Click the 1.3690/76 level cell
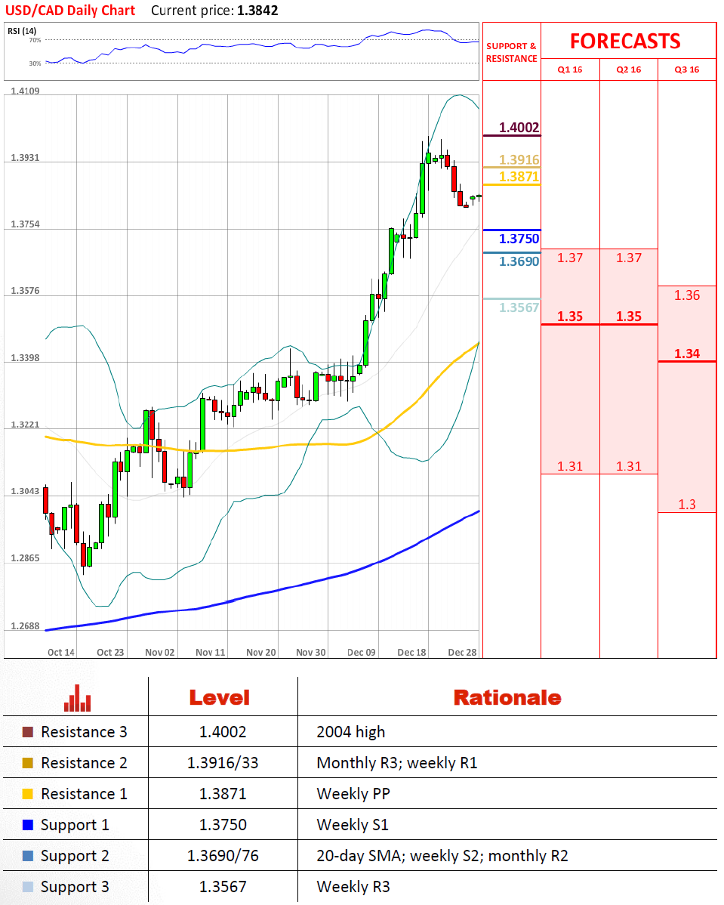 pos(223,856)
